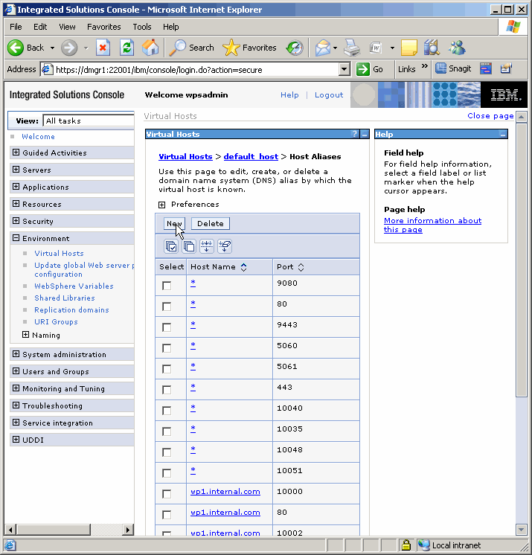Expand the Servers navigation section

pyautogui.click(x=16, y=170)
